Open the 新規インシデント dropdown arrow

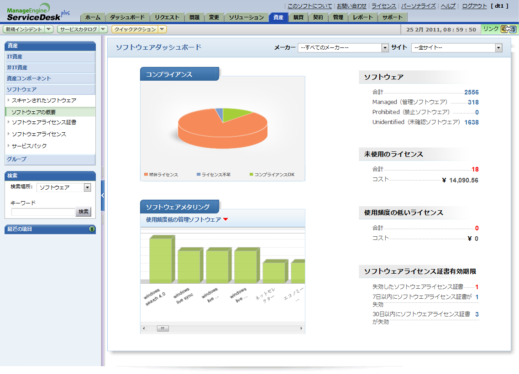coord(49,29)
